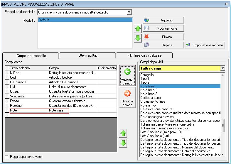Move field down with green arrow below Rimuovi campo
Image resolution: width=231 pixels, height=164 pixels.
coord(124,143)
